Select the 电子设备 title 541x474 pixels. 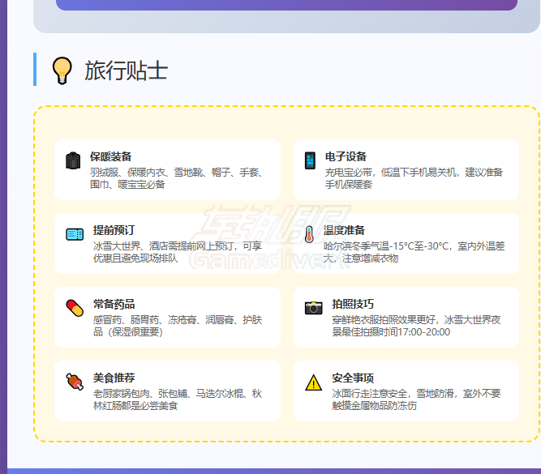tap(346, 156)
